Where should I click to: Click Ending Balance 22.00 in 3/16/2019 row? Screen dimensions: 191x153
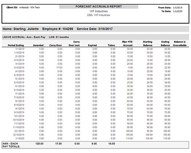(167, 67)
